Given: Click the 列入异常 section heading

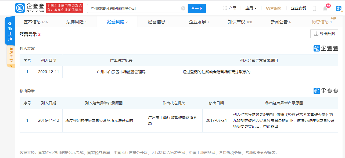Looking at the screenshot, I should 27,48.
